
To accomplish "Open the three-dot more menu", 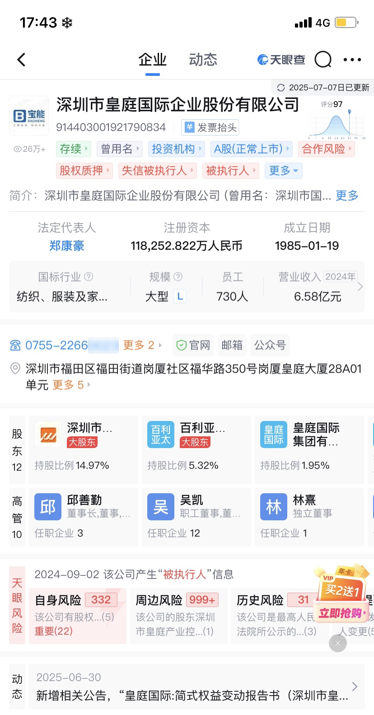I will point(352,60).
